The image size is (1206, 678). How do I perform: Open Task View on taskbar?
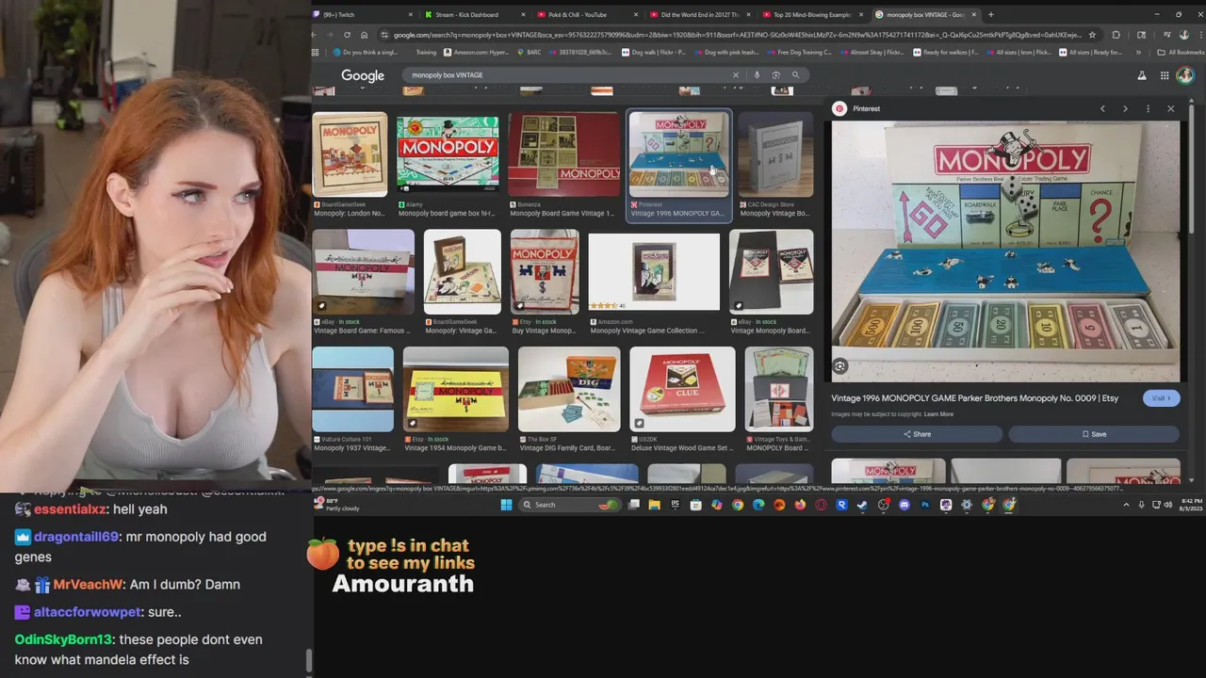click(634, 505)
